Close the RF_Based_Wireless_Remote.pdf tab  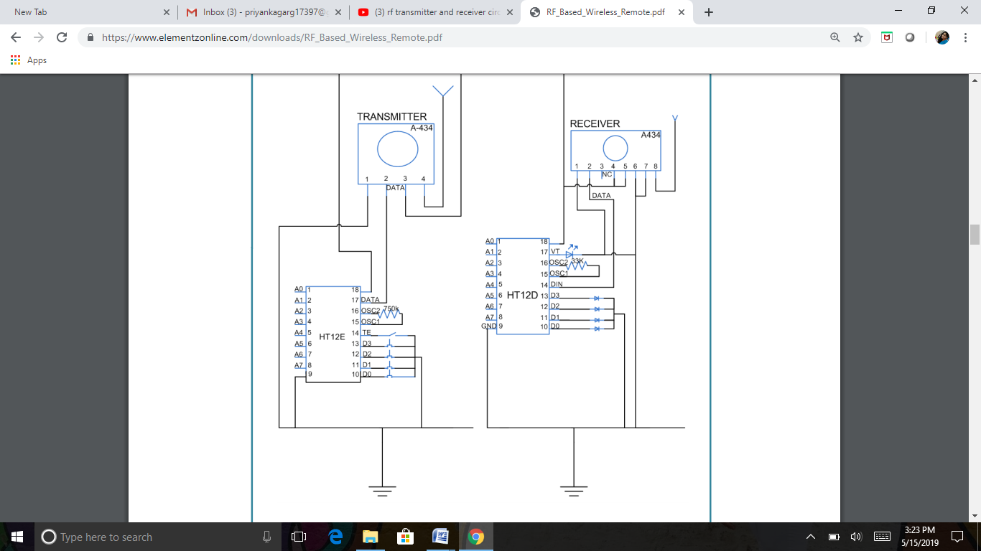click(682, 12)
